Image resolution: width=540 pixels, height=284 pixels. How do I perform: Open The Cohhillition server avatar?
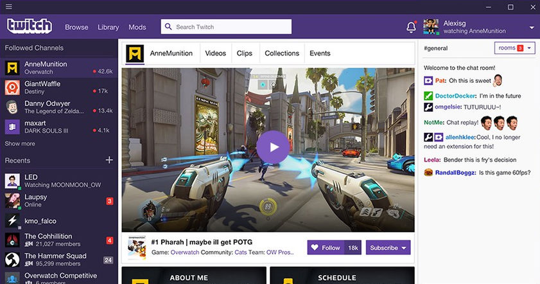(x=12, y=240)
